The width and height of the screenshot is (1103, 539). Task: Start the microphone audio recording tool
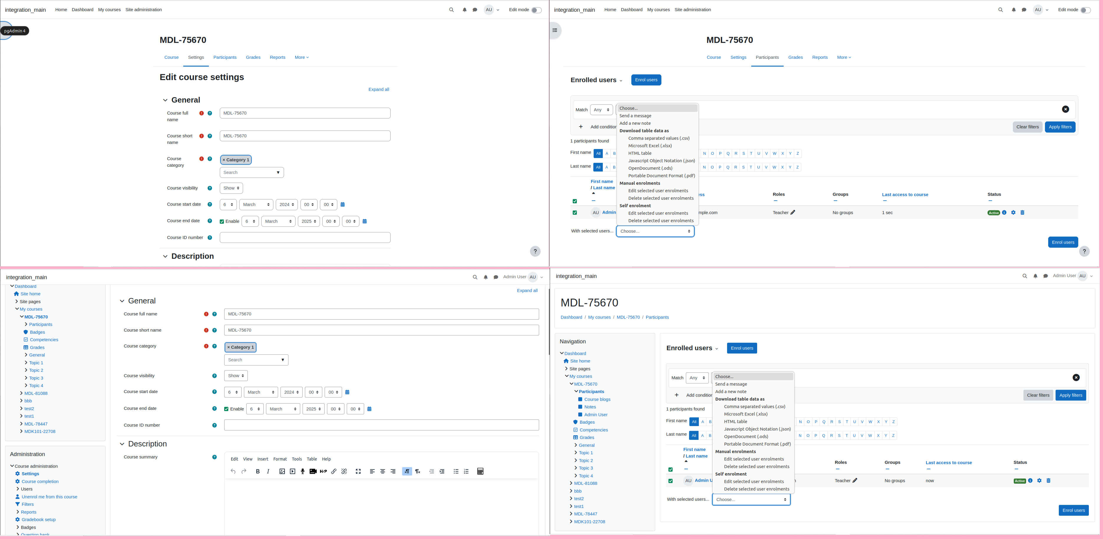coord(303,471)
